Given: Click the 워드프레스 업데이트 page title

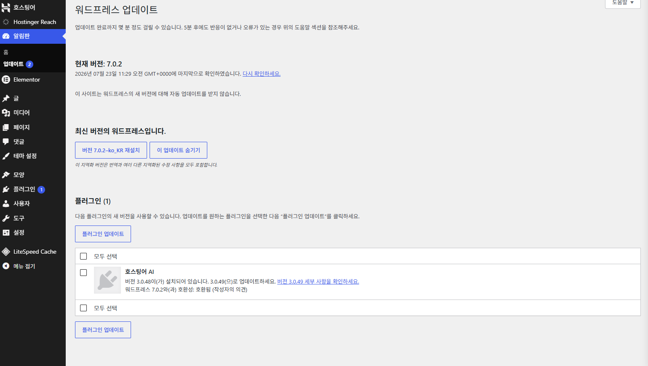Looking at the screenshot, I should (x=116, y=10).
